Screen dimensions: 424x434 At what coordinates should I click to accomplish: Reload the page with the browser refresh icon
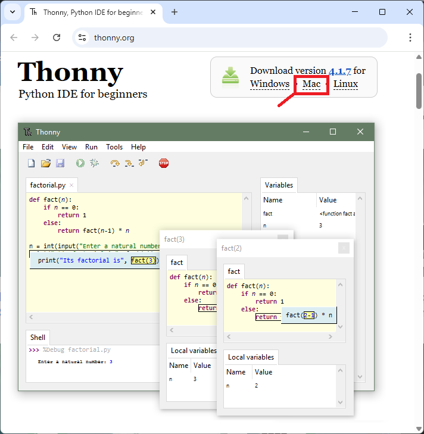57,38
